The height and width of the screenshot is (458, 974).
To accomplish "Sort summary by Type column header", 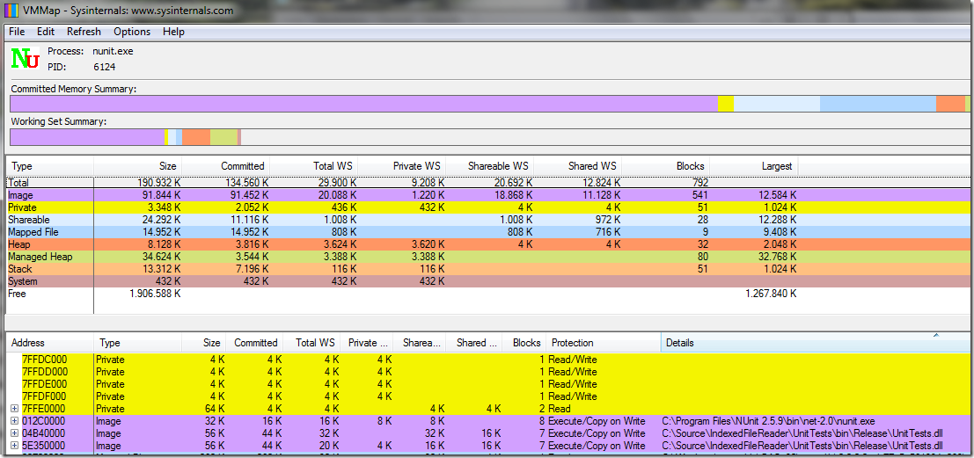I will 49,166.
